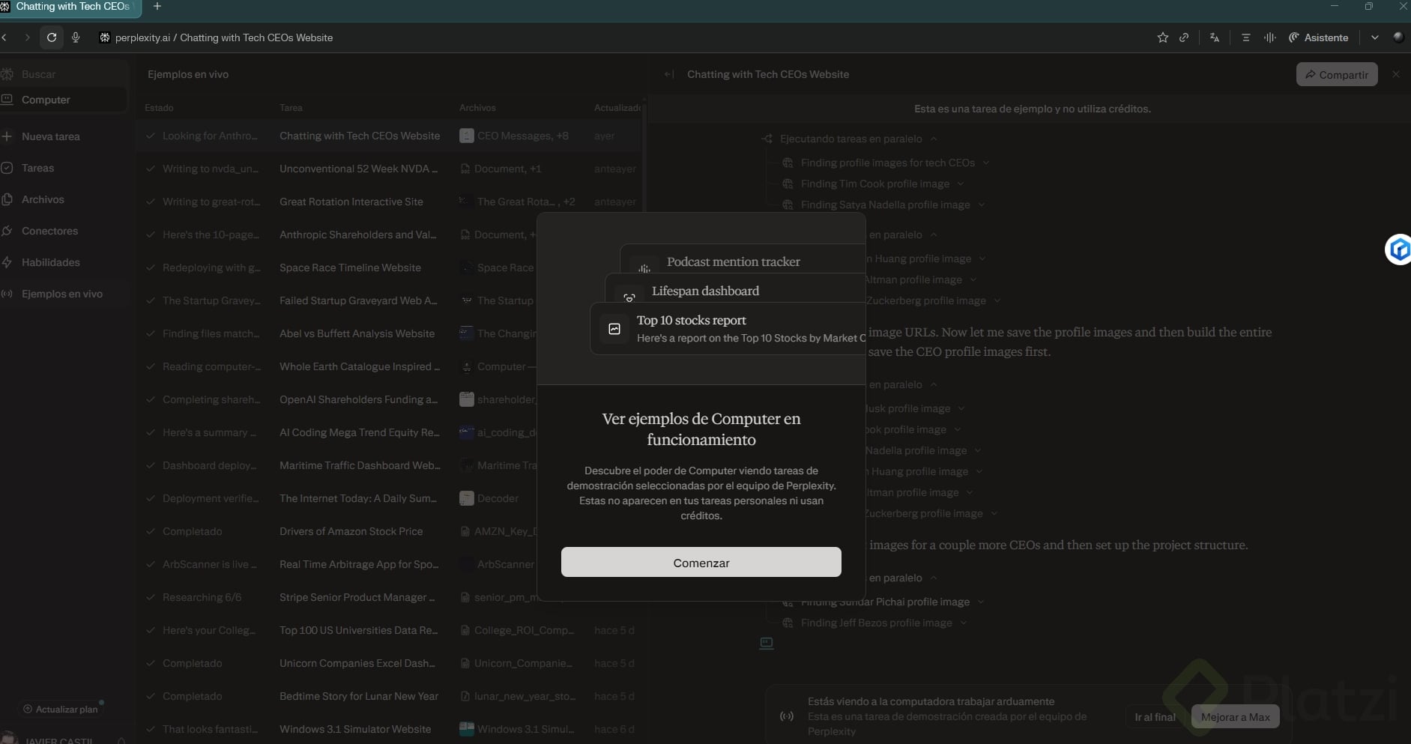Viewport: 1411px width, 744px height.
Task: Select Ejemplos en vivo in the sidebar
Action: 63,294
